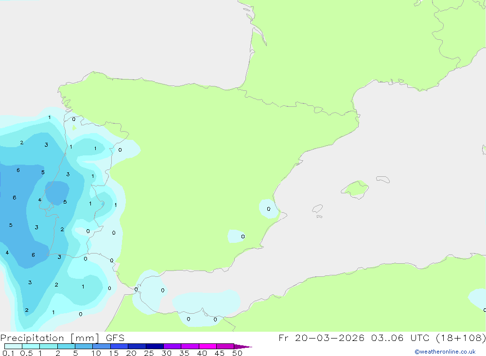Select the forecast date 'Fr 20-03-2026' text
486x356 pixels.
pos(321,338)
